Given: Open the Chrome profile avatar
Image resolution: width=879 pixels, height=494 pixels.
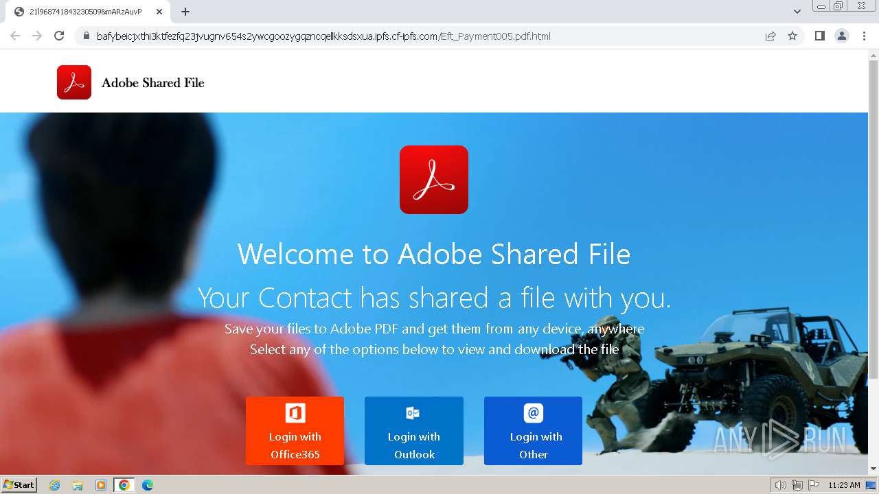Looking at the screenshot, I should pos(842,36).
